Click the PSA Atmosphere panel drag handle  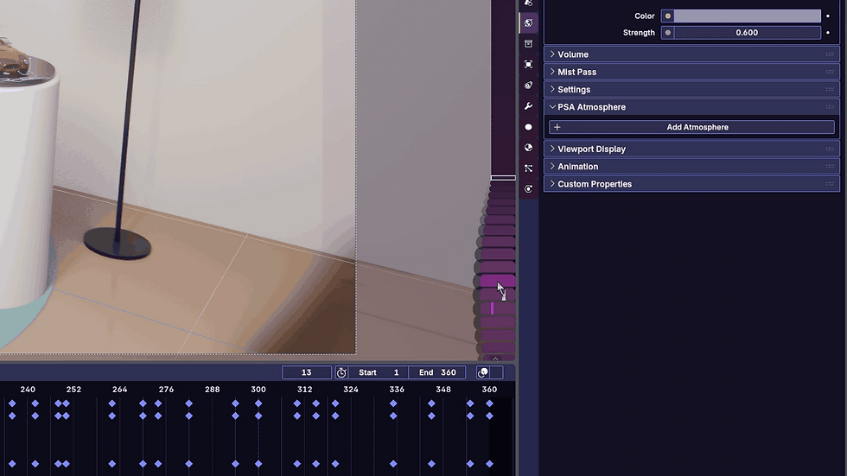[830, 107]
